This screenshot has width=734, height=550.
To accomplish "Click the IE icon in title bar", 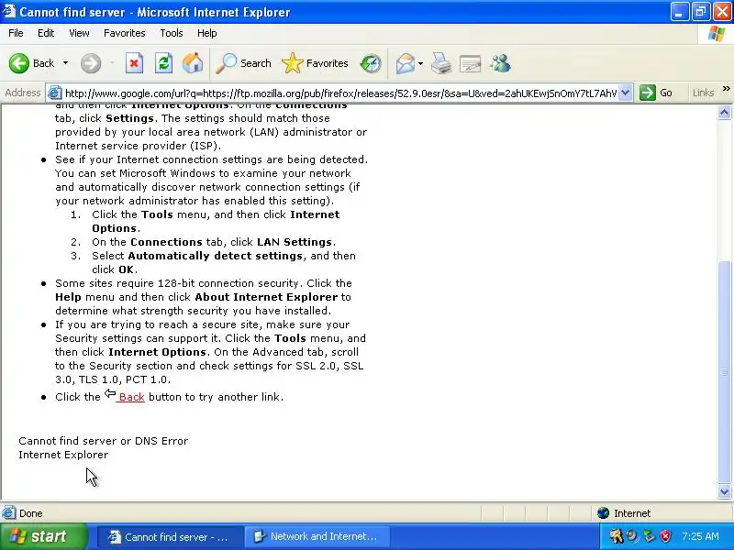I will click(8, 11).
